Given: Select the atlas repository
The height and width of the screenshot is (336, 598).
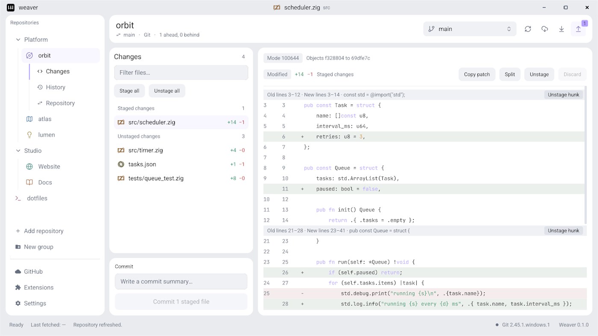Looking at the screenshot, I should pyautogui.click(x=61, y=119).
